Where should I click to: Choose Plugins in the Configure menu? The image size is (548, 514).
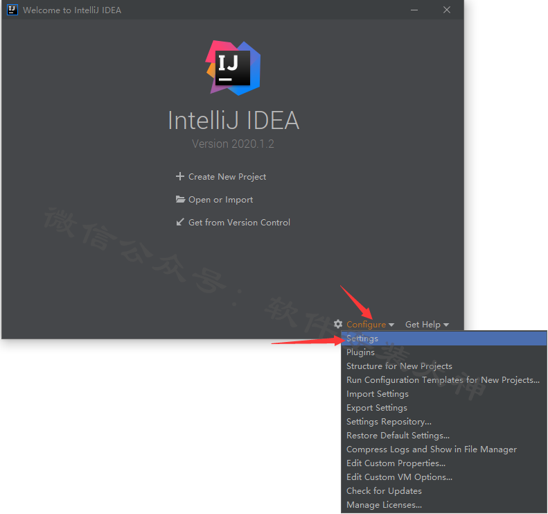(x=444, y=352)
